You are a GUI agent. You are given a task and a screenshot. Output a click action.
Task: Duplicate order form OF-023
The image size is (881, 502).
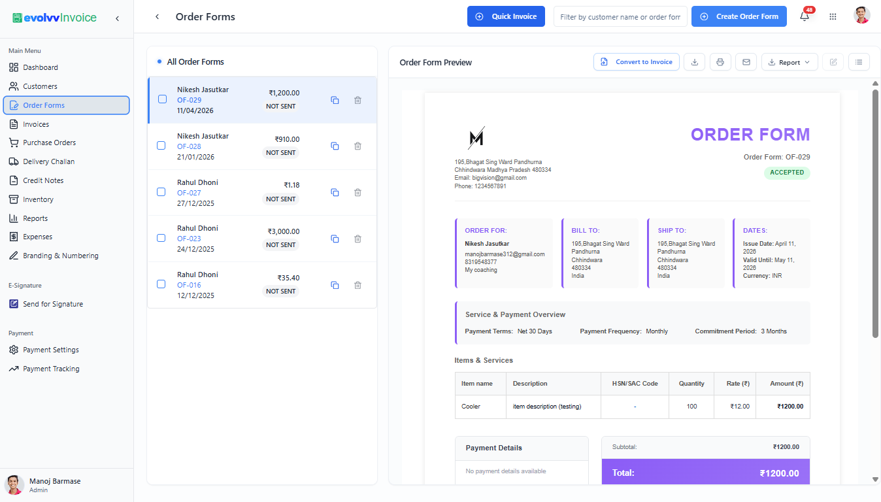335,239
